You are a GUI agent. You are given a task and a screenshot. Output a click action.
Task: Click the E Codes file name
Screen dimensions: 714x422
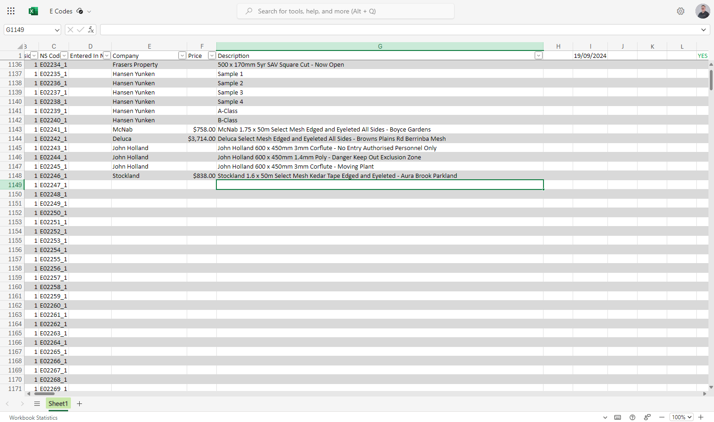tap(61, 11)
